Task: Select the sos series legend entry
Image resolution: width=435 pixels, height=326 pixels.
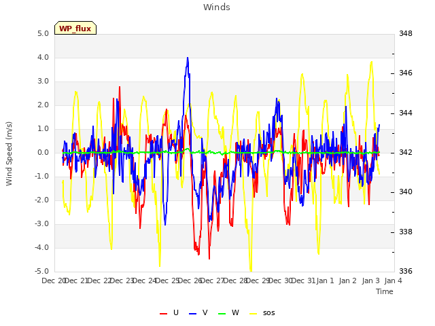Action: pyautogui.click(x=262, y=312)
